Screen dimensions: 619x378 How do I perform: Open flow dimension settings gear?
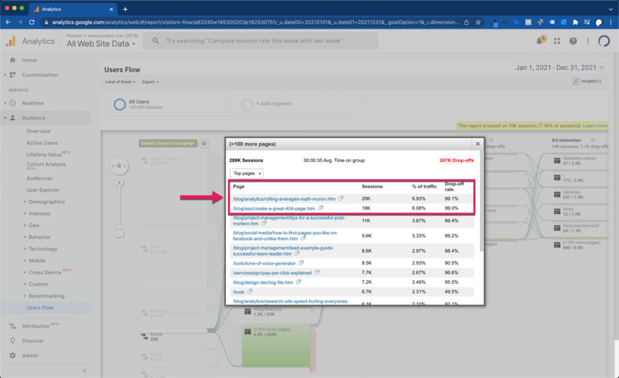(x=204, y=144)
